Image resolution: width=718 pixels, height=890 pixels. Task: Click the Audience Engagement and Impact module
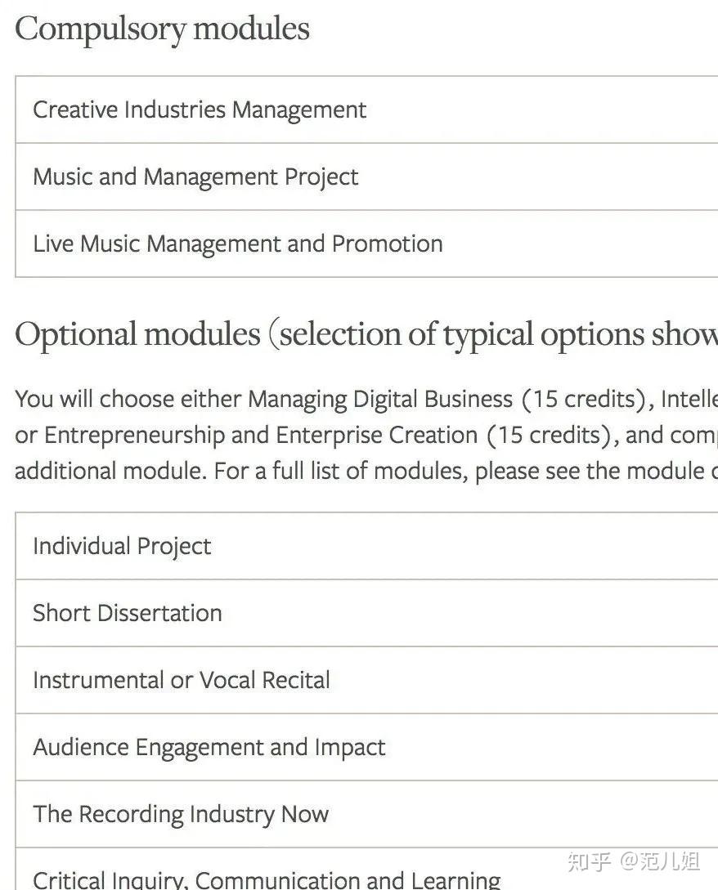(x=209, y=747)
